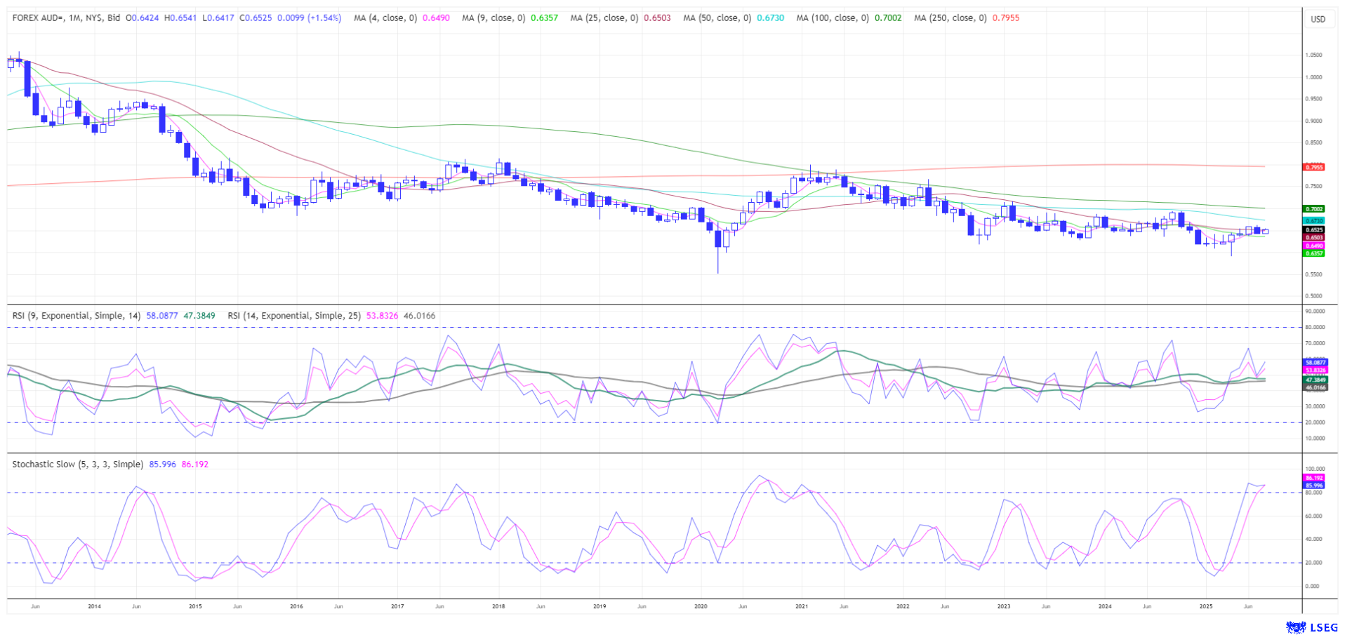1345x635 pixels.
Task: Select the MA (4, close, 0) legend
Action: click(x=387, y=18)
